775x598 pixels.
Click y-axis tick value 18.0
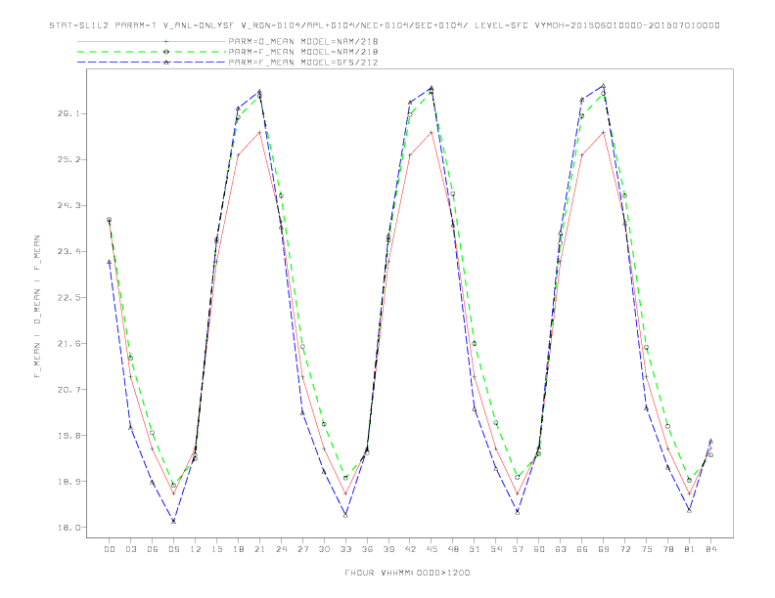coord(68,528)
